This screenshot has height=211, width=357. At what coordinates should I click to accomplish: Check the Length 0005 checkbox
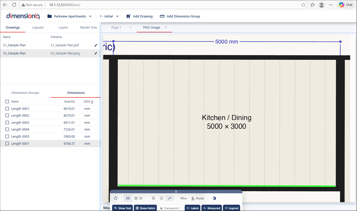tap(7, 137)
